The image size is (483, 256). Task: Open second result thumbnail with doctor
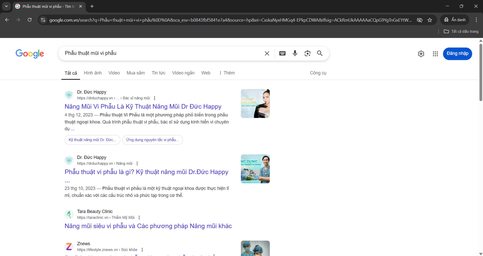(x=255, y=169)
